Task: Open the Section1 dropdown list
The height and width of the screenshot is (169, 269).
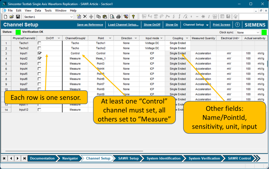Action: tap(71, 17)
